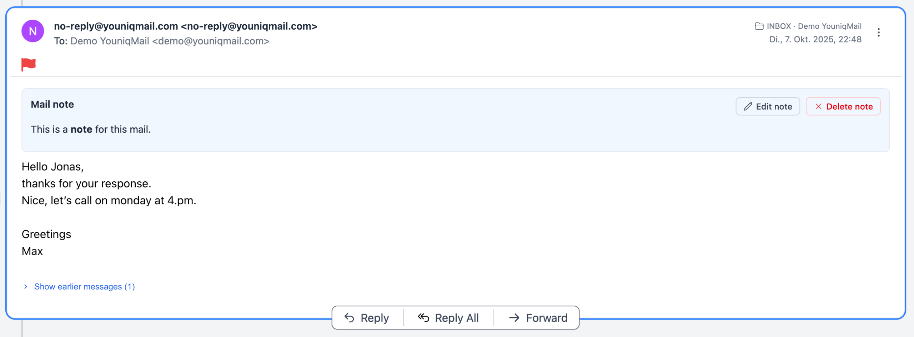Click the INBOX · Demo YouniqMail folder label
Screen dimensions: 914x337
814,26
